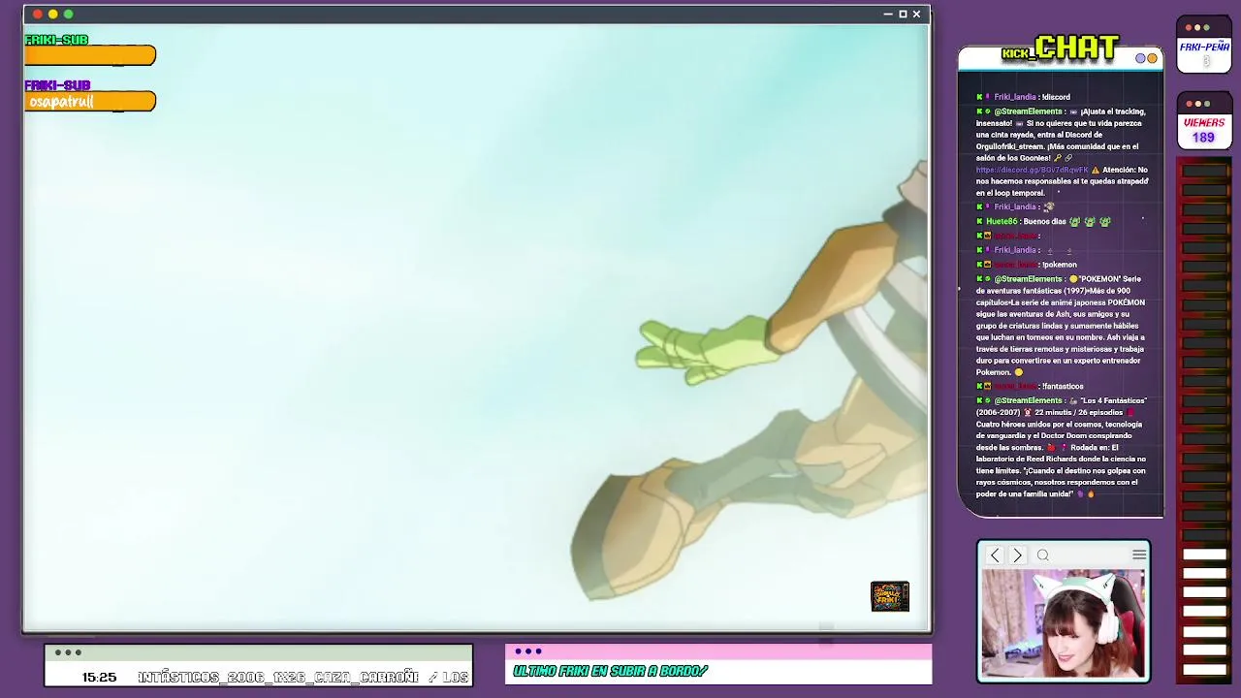Click the streamer webcam thumbnail
This screenshot has width=1241, height=698.
1064,623
